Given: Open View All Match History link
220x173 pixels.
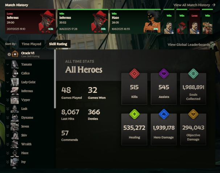Looking at the screenshot, I should pos(194,5).
